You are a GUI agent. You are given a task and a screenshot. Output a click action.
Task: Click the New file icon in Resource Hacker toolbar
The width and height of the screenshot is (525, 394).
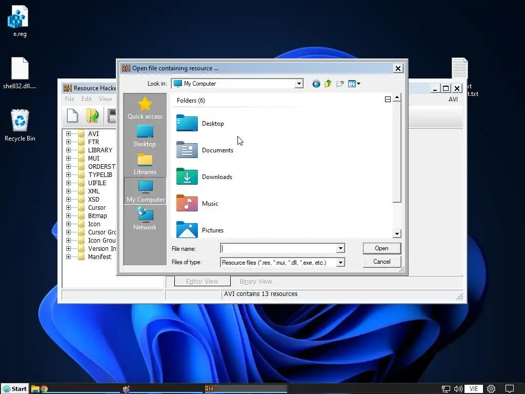coord(72,115)
